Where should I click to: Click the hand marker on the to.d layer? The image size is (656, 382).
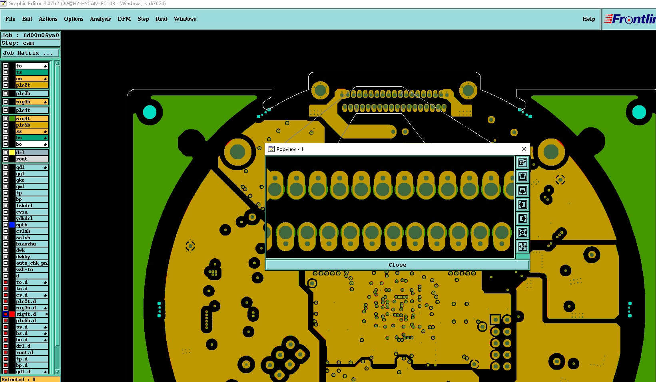pos(46,283)
